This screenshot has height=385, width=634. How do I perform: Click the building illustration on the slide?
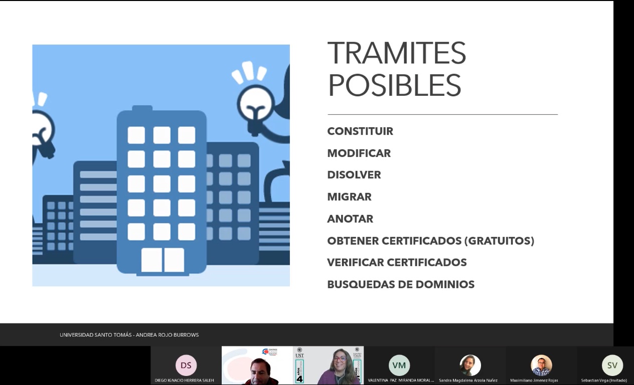[x=162, y=190]
